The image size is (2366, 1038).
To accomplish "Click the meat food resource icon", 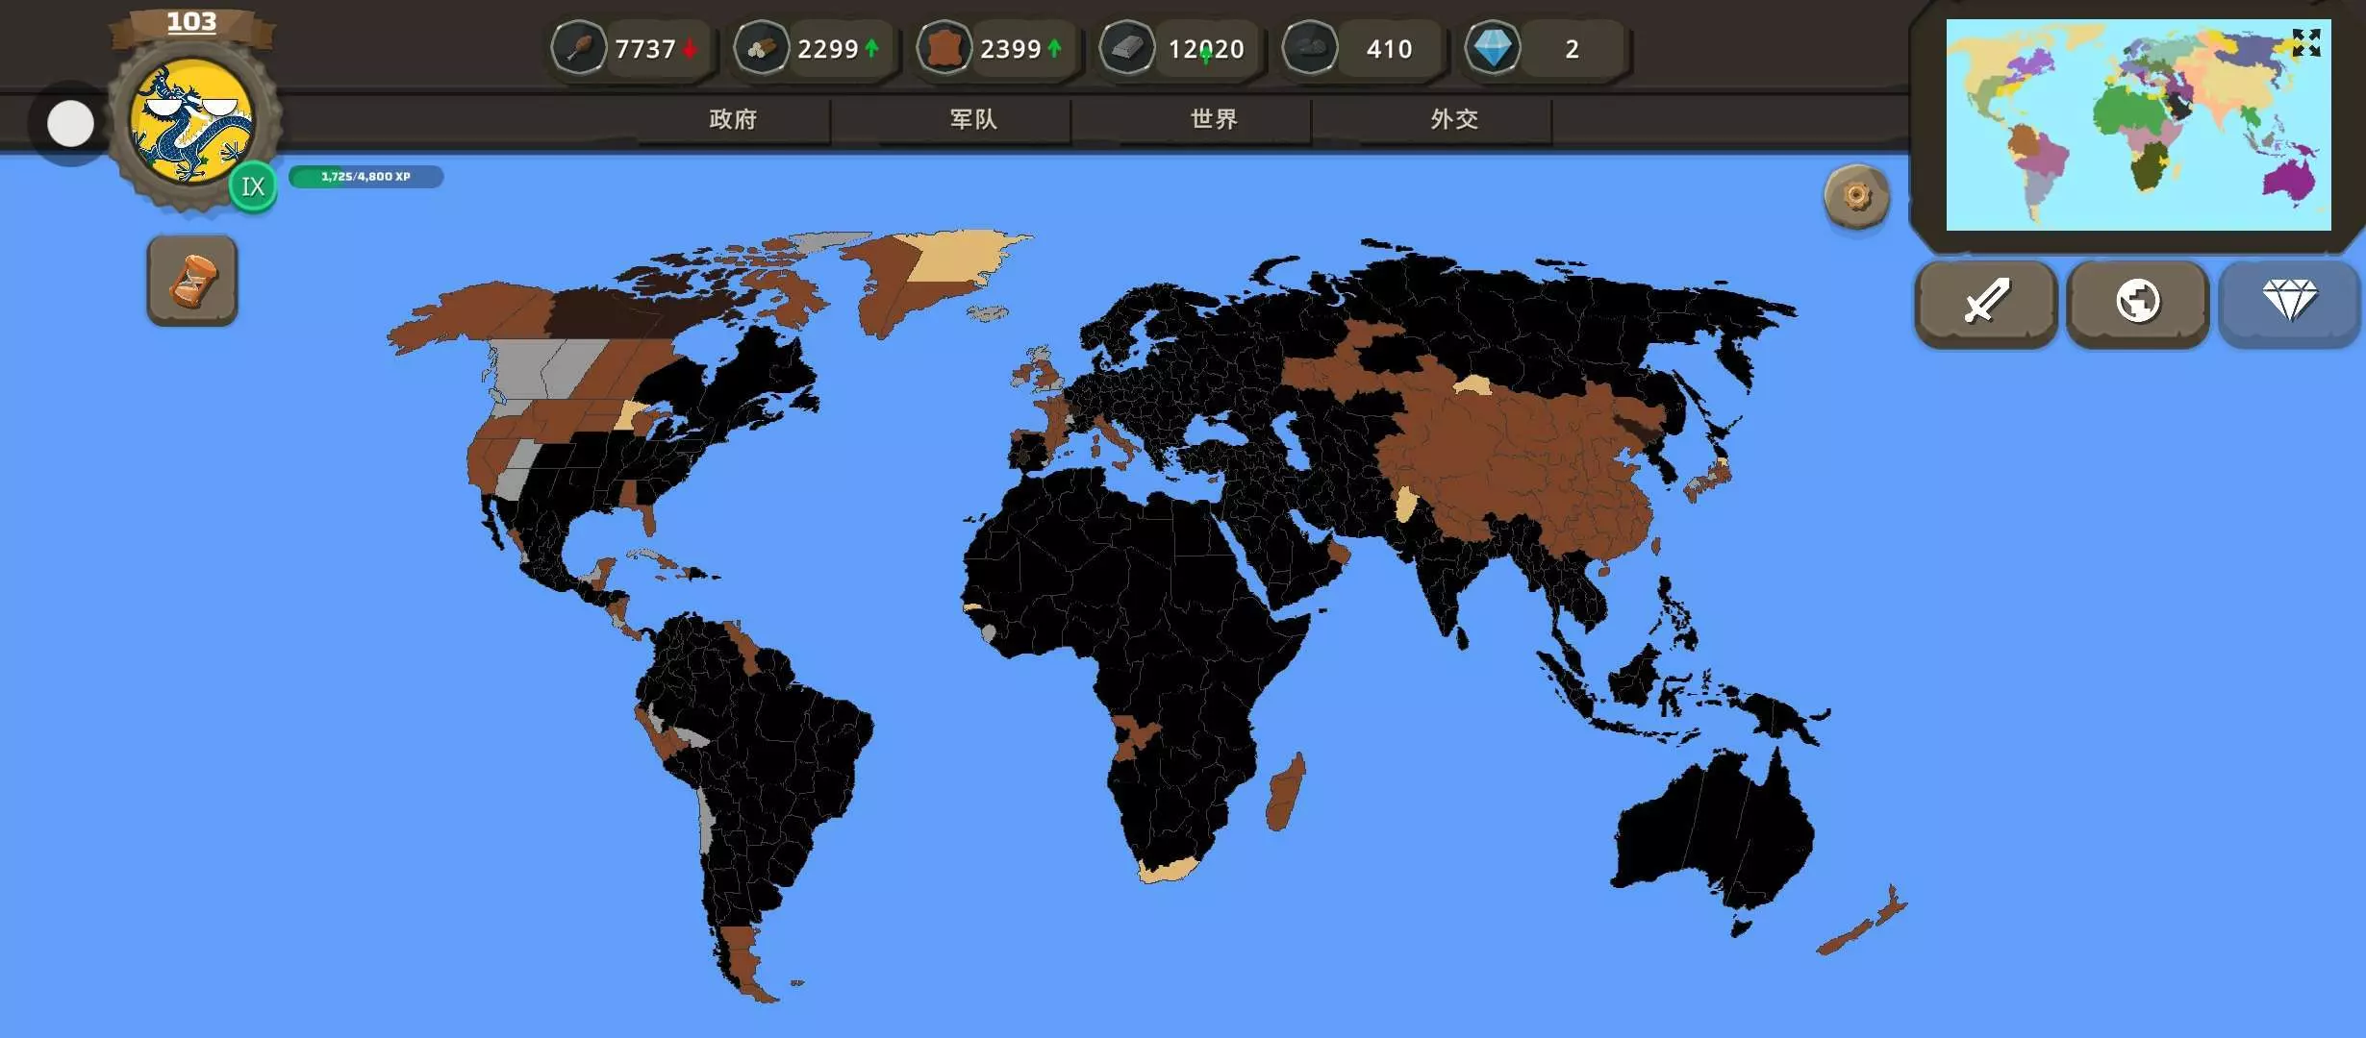I will tap(579, 48).
